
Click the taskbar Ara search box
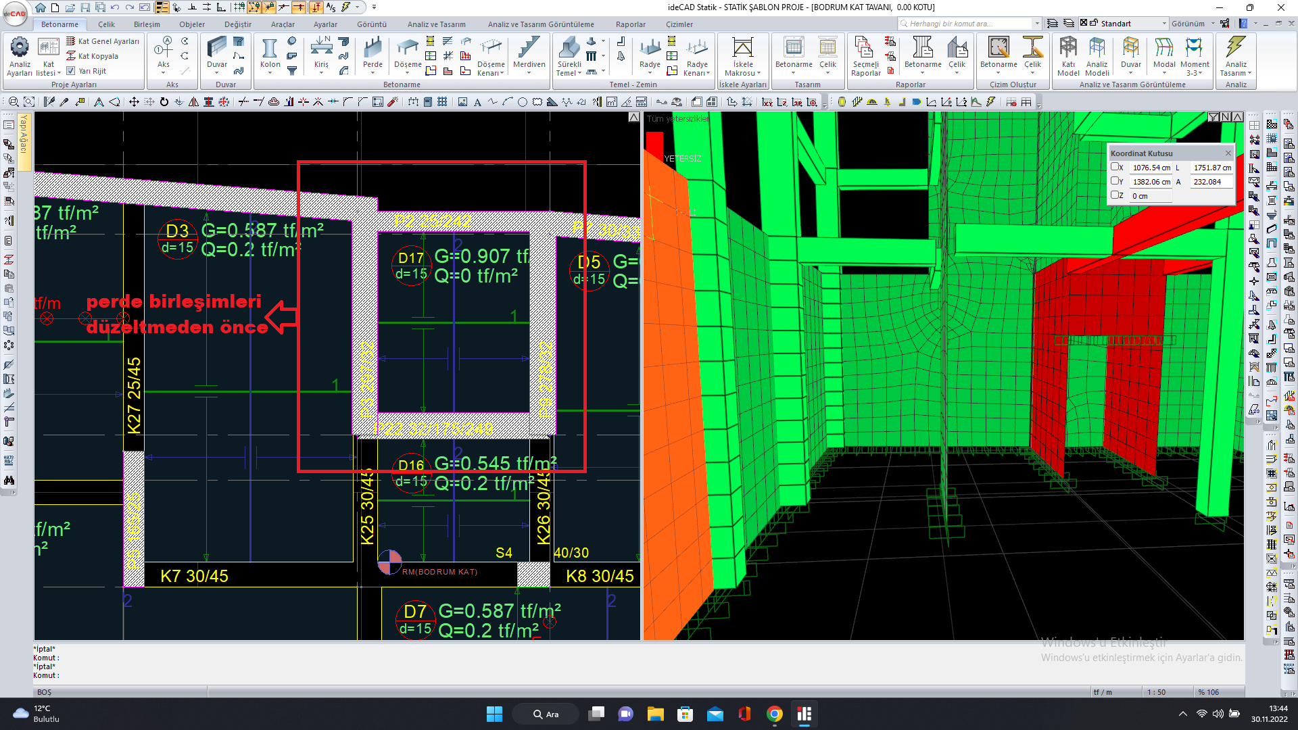point(546,714)
